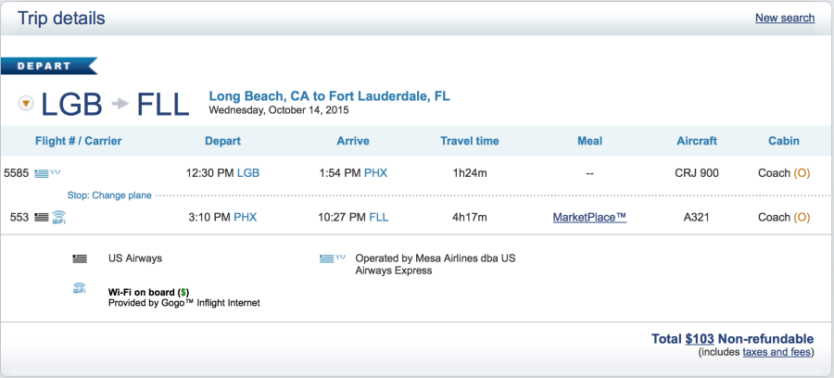This screenshot has height=378, width=834.
Task: Click the FLL arrival airport code at 10:27 PM
Action: pyautogui.click(x=379, y=218)
